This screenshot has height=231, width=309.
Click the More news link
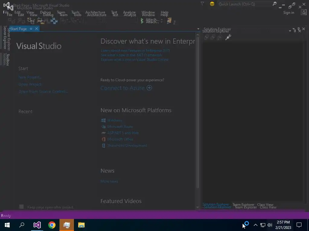point(109,181)
